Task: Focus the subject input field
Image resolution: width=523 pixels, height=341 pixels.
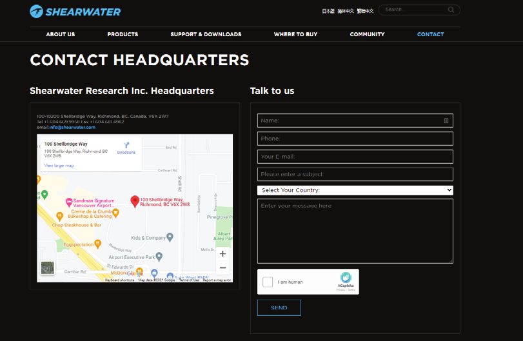Action: coord(355,174)
